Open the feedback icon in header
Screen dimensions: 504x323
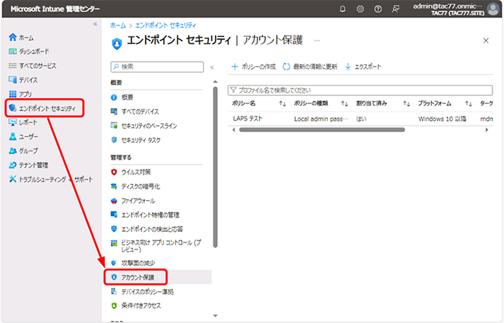click(396, 9)
